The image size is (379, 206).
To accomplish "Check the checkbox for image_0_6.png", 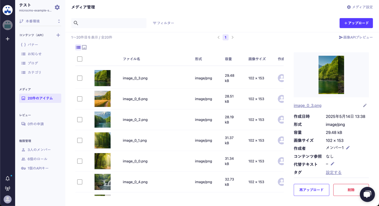I will coord(80,99).
